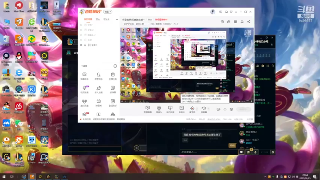Open the hamburger menu in 直播伴侣 title bar
The width and height of the screenshot is (320, 180).
[236, 12]
